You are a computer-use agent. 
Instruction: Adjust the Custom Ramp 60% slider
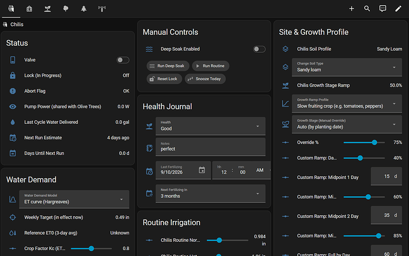click(x=364, y=197)
